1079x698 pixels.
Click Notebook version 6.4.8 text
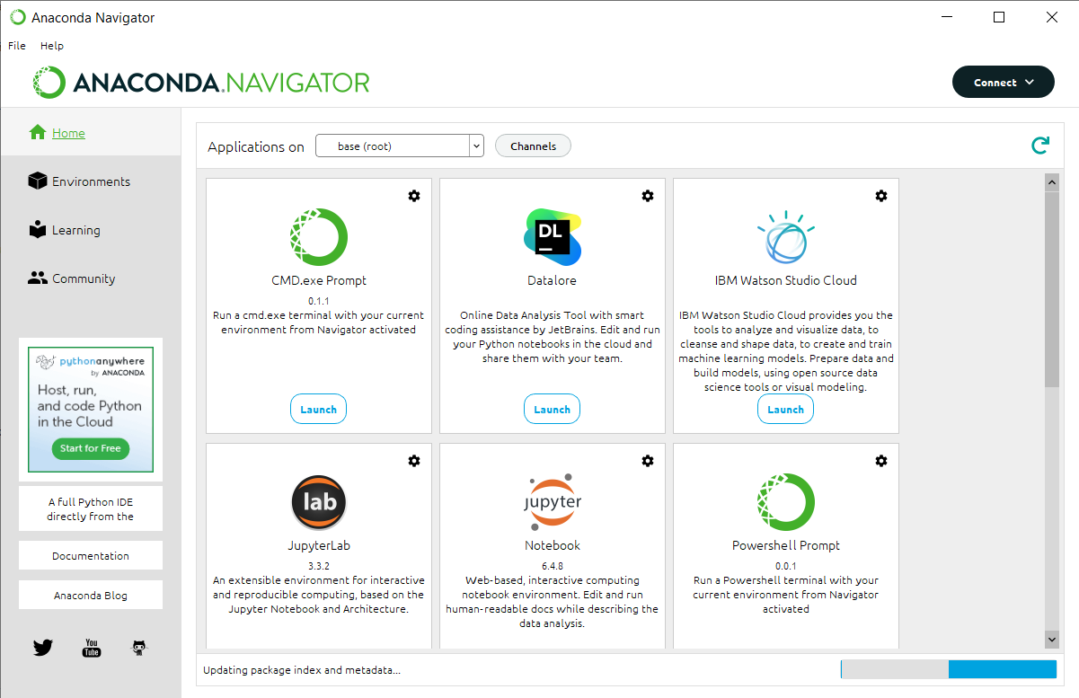[x=553, y=566]
